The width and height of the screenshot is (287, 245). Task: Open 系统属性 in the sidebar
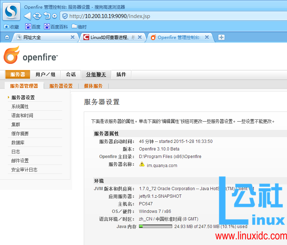coord(20,106)
